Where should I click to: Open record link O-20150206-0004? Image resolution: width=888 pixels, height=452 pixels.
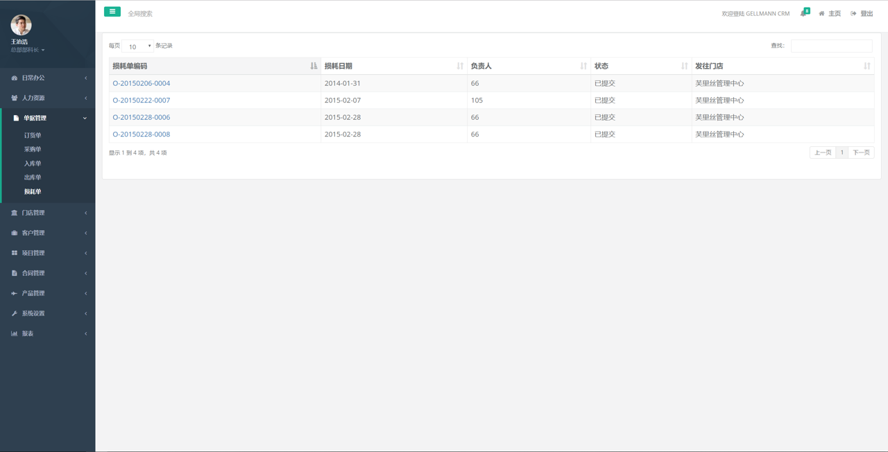click(x=142, y=83)
